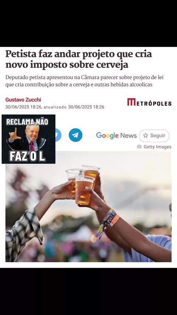
Task: Click the star icon inside Seguir
Action: [146, 136]
